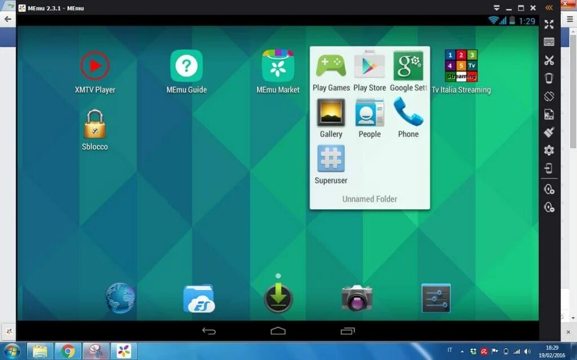The height and width of the screenshot is (360, 577).
Task: Open MEmu system settings gear
Action: click(x=549, y=150)
